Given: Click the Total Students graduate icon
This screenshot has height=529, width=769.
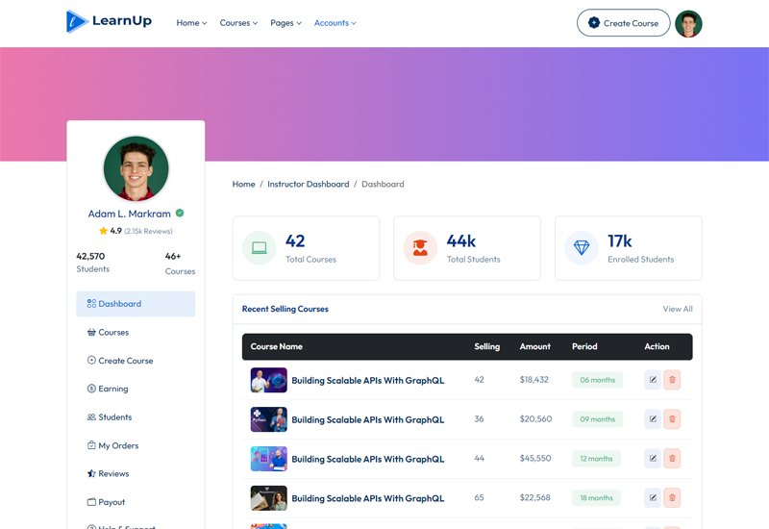Looking at the screenshot, I should pos(420,248).
